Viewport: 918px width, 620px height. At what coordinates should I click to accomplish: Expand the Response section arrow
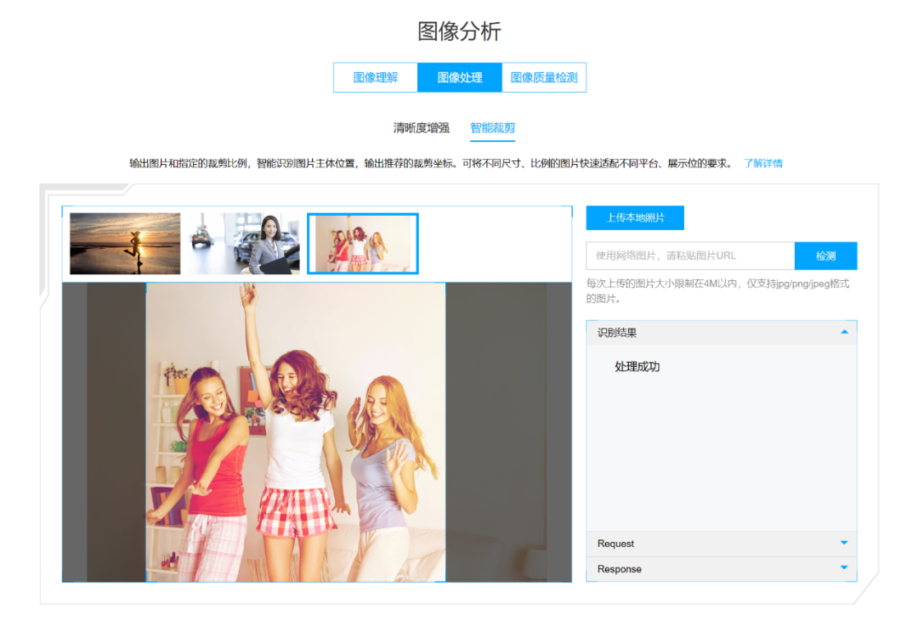[844, 567]
